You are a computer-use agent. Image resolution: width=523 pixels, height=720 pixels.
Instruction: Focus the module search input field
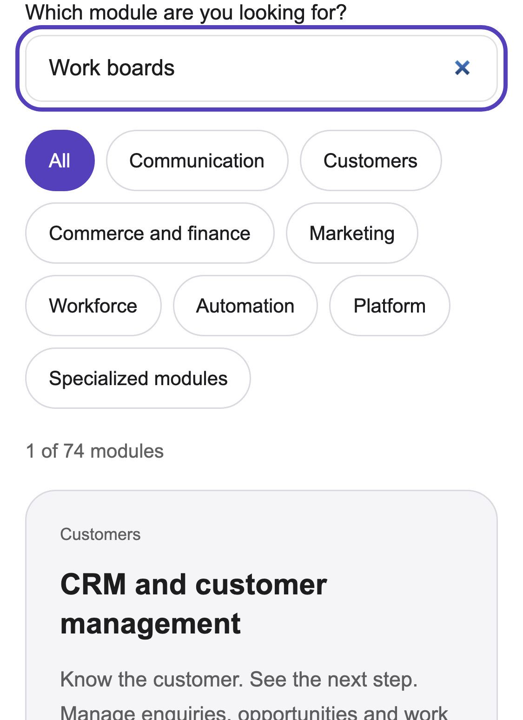point(261,68)
